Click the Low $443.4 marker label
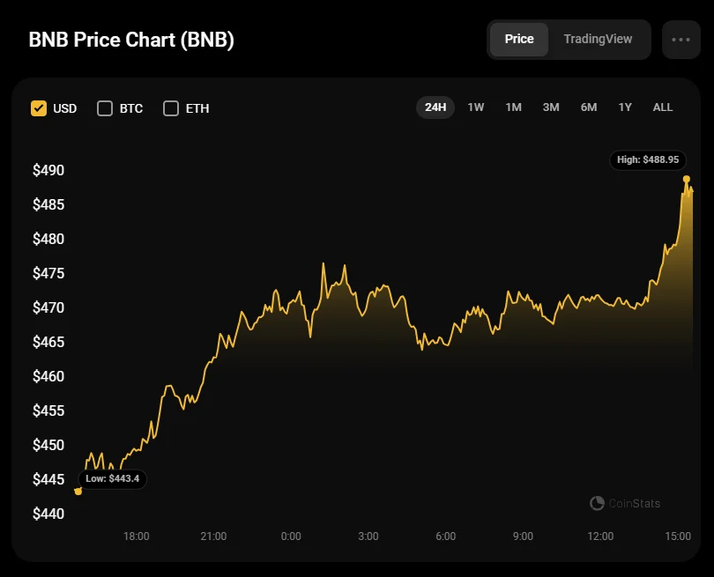The width and height of the screenshot is (714, 577). tap(114, 478)
